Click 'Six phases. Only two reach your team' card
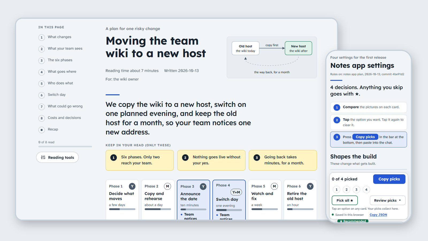The width and height of the screenshot is (428, 241). tap(140, 160)
